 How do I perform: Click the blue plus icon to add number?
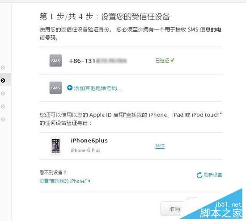(x=70, y=88)
